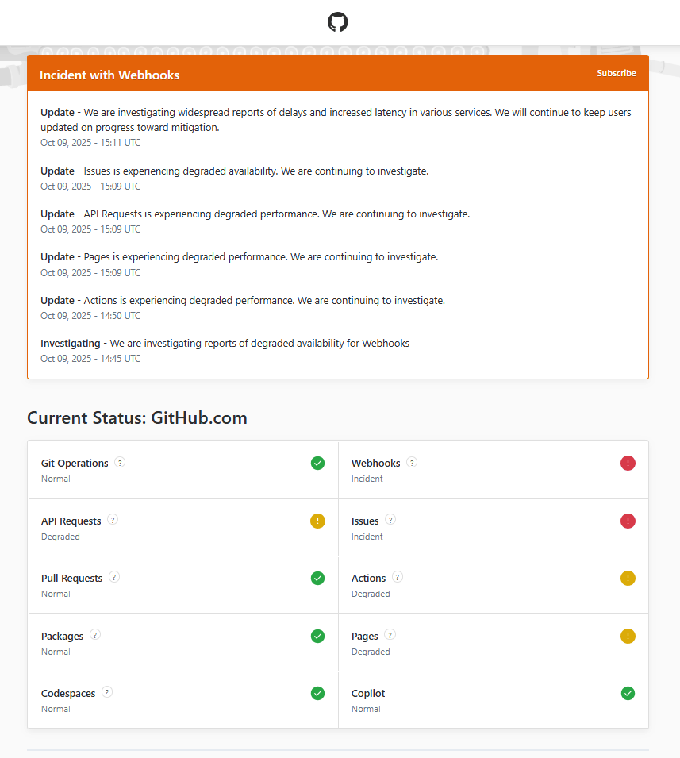Viewport: 680px width, 758px height.
Task: Click help icon next to Pull Requests
Action: tap(114, 578)
